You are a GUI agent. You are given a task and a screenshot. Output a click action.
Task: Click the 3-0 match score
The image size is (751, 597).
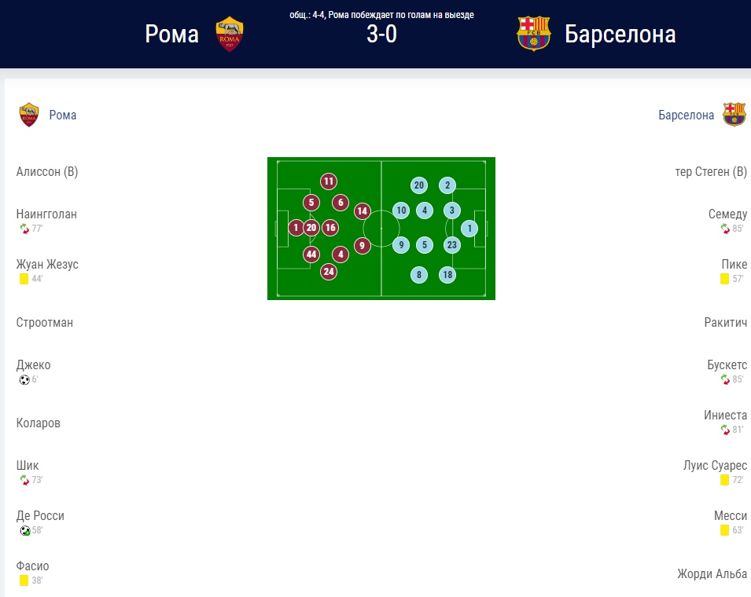click(381, 35)
